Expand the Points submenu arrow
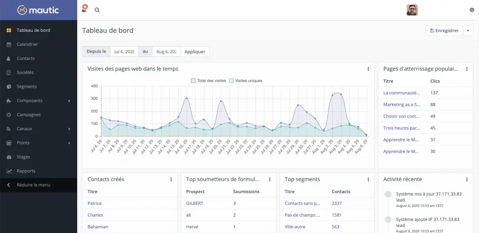 69,143
